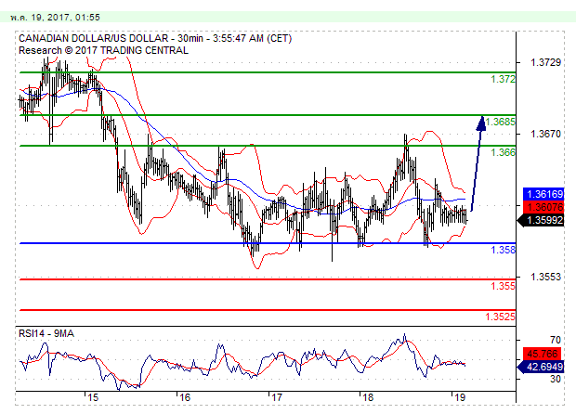
Task: Click the x-axis date label 16
Action: click(185, 397)
